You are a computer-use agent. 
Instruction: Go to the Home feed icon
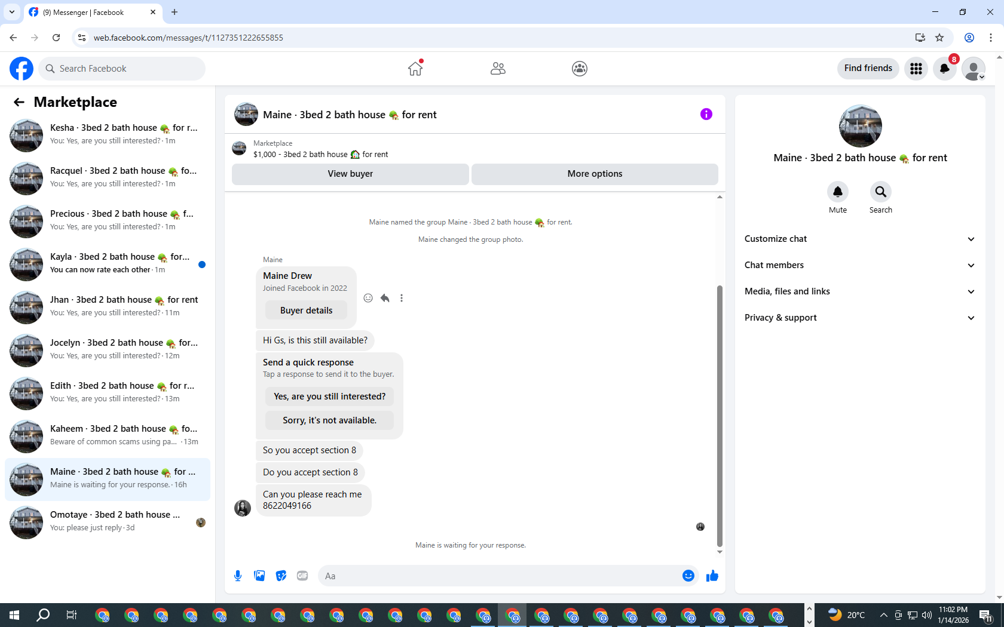(415, 69)
